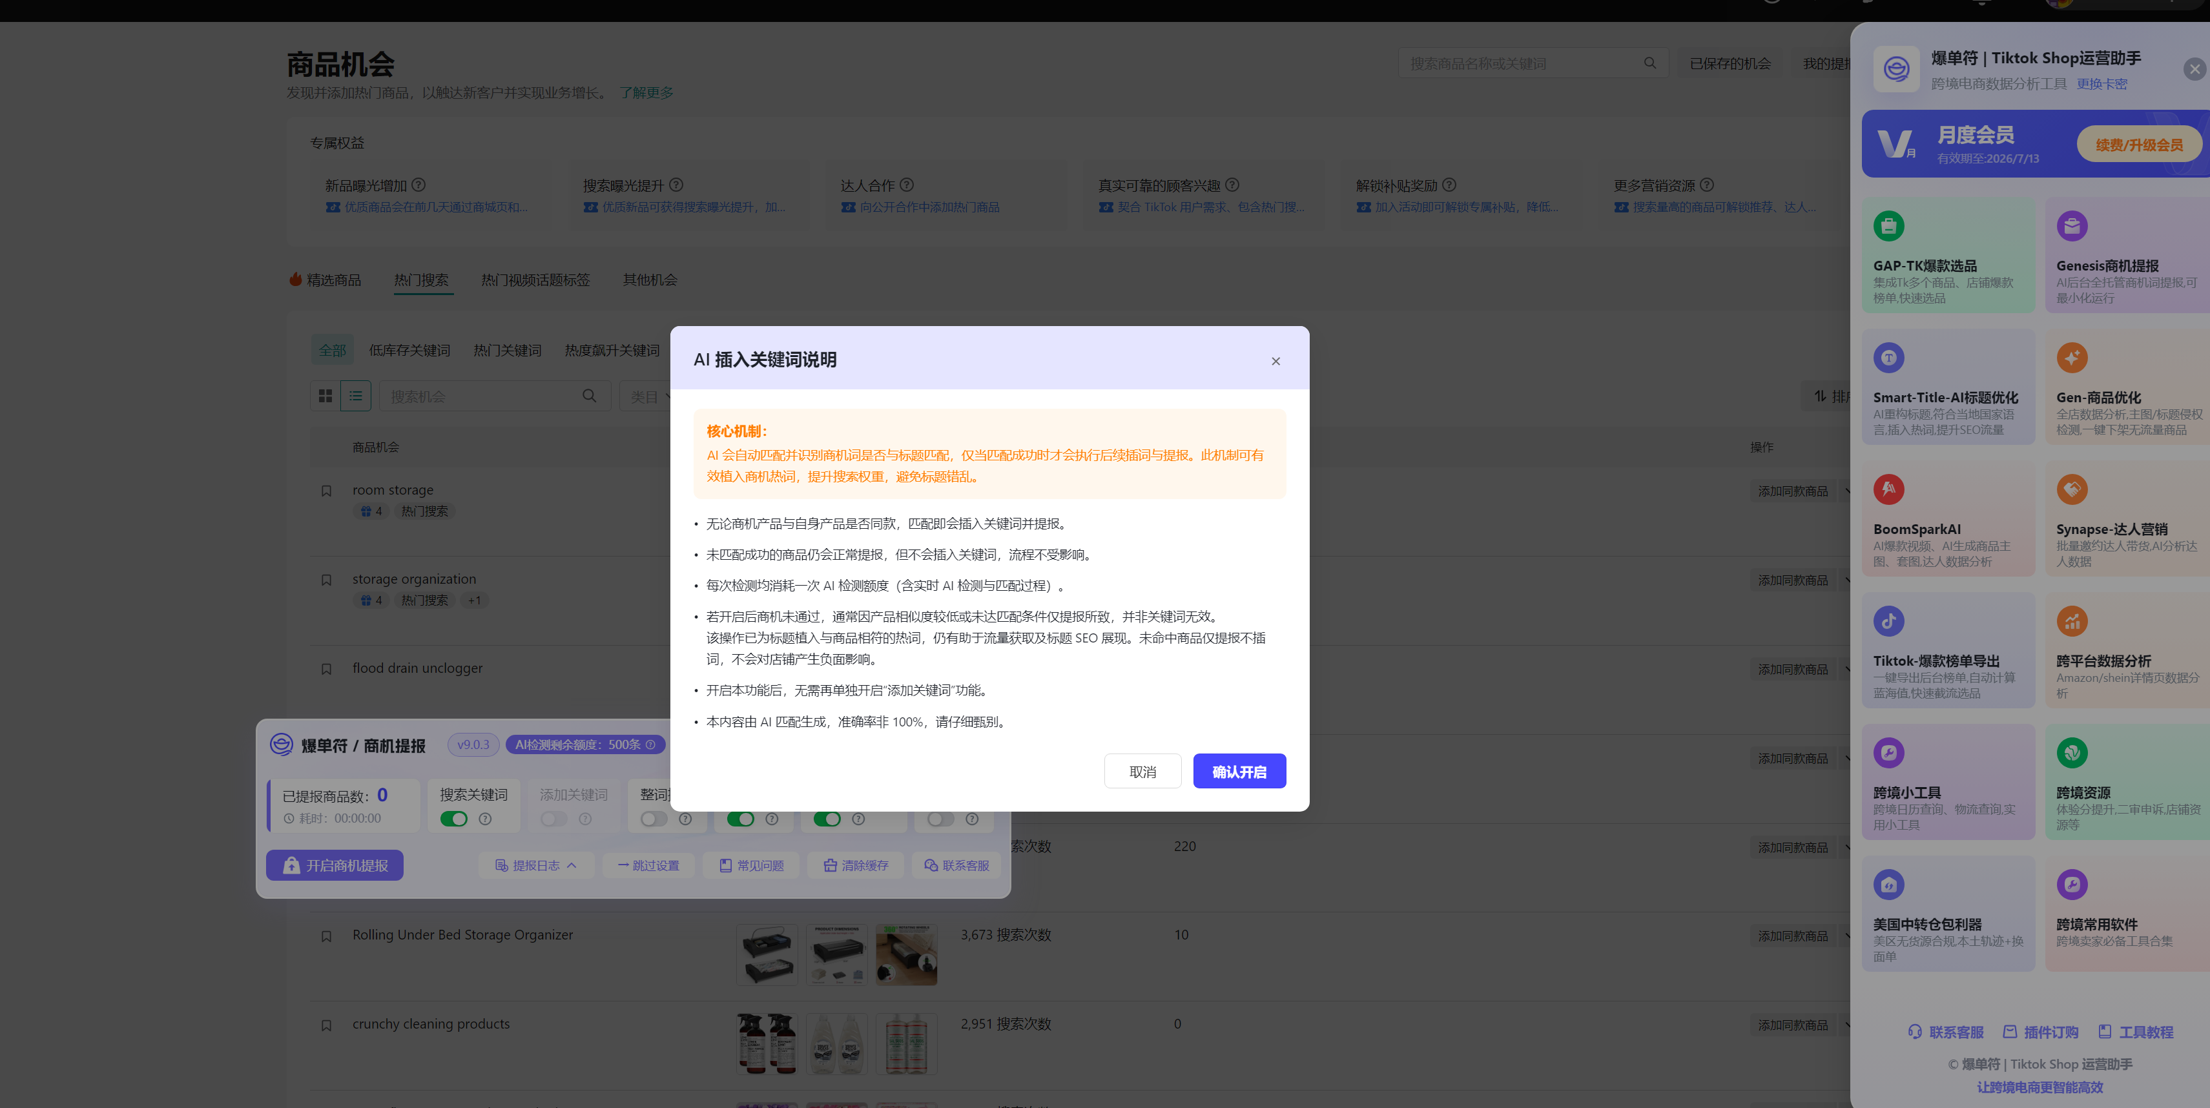Open the BoomSparkAI tool icon

click(x=1888, y=489)
